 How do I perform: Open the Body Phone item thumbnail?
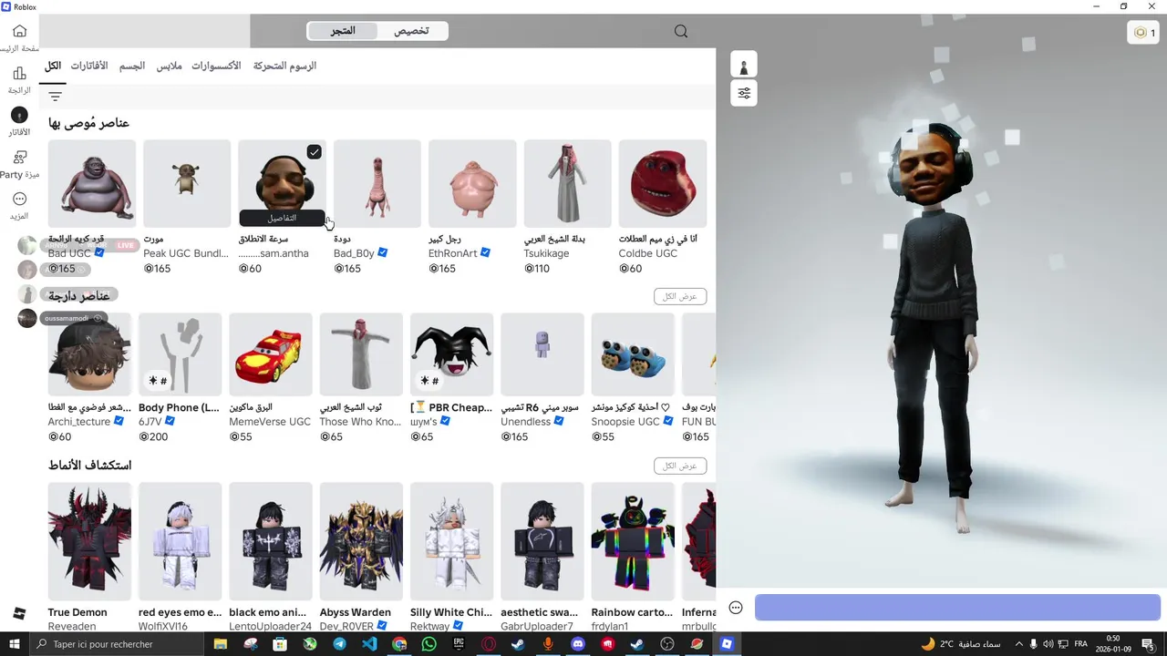180,354
